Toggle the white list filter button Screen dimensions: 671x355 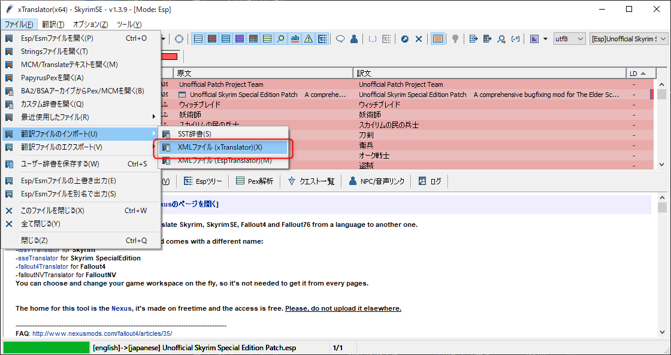[198, 39]
